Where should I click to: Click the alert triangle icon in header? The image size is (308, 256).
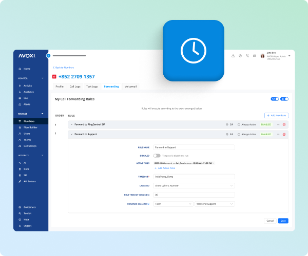click(x=233, y=55)
